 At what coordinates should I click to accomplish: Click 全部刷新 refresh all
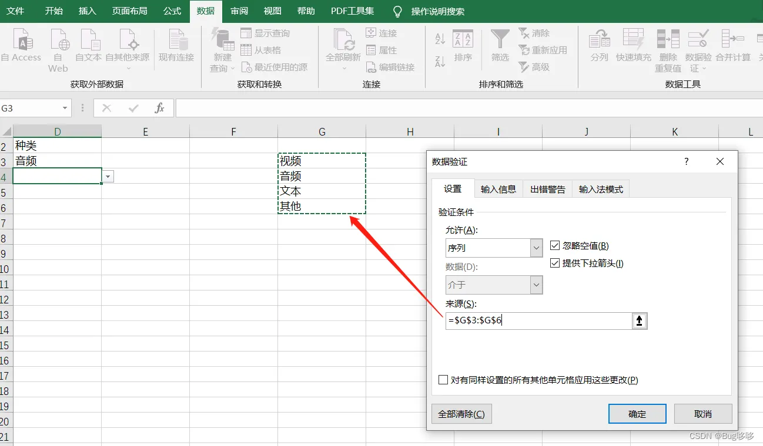point(343,50)
